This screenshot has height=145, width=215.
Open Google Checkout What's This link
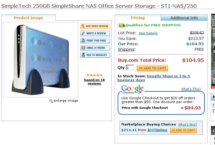point(191,89)
